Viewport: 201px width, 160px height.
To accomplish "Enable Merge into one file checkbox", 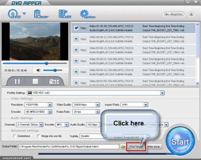I will [x=39, y=136].
